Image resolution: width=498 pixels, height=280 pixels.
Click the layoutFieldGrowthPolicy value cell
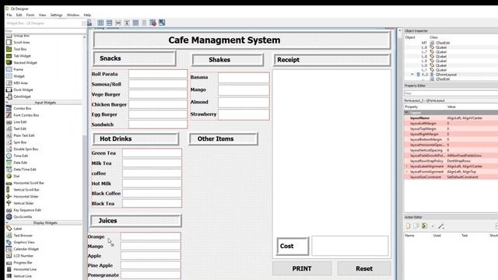(472, 156)
